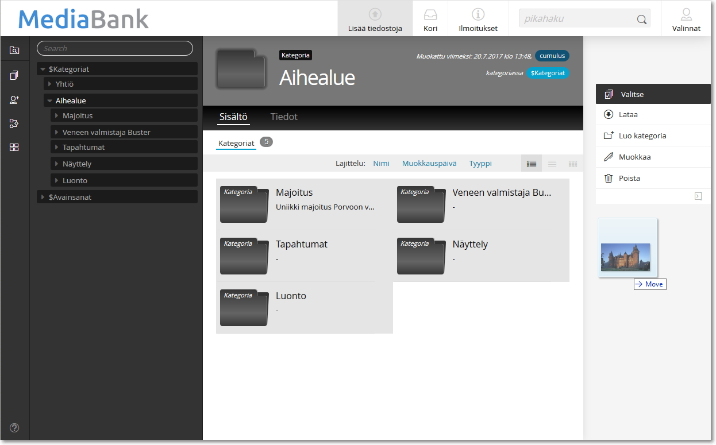Image resolution: width=716 pixels, height=445 pixels.
Task: Switch to thumbnail grid view
Action: [572, 164]
